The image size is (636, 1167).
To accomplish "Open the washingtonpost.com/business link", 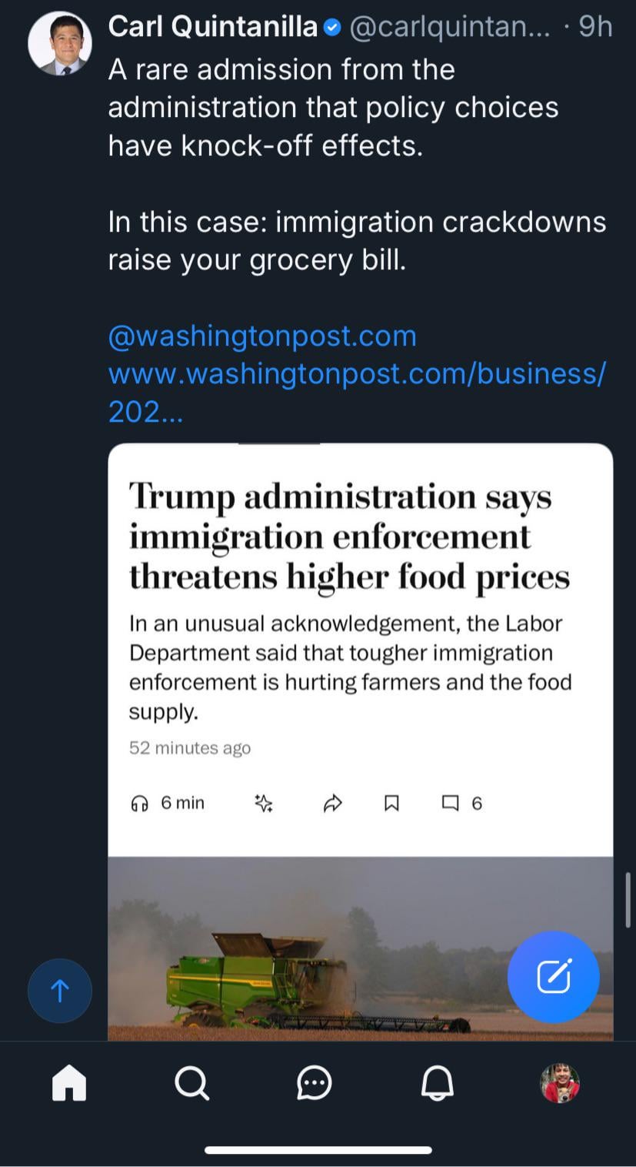I will (357, 374).
